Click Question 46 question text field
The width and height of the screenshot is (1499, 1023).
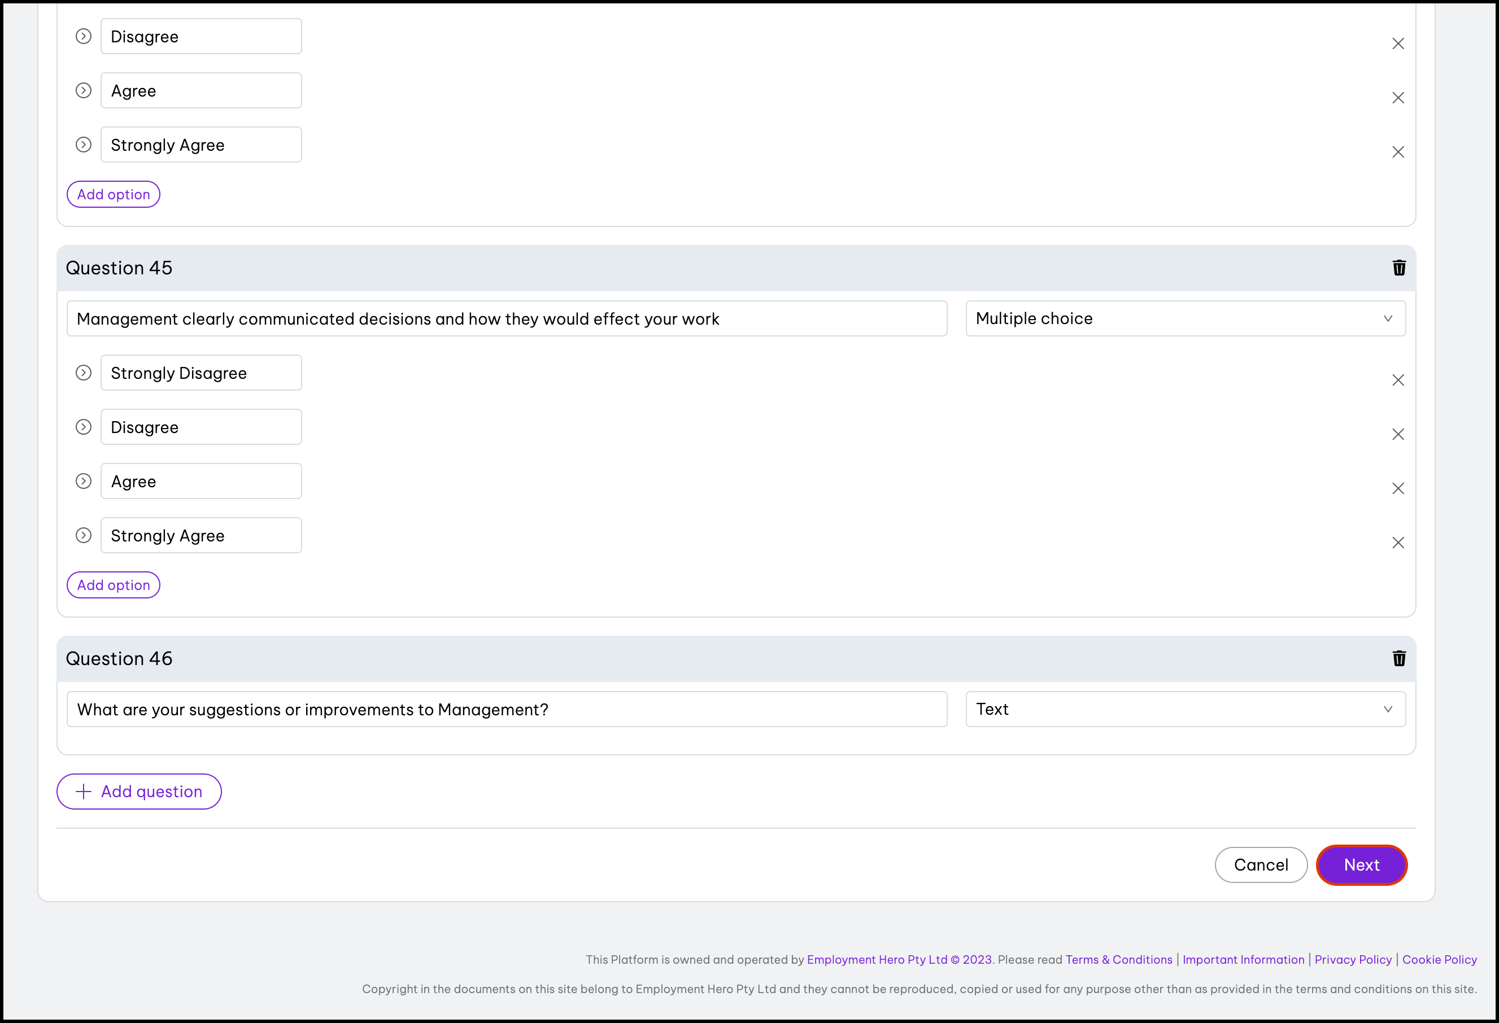(506, 709)
